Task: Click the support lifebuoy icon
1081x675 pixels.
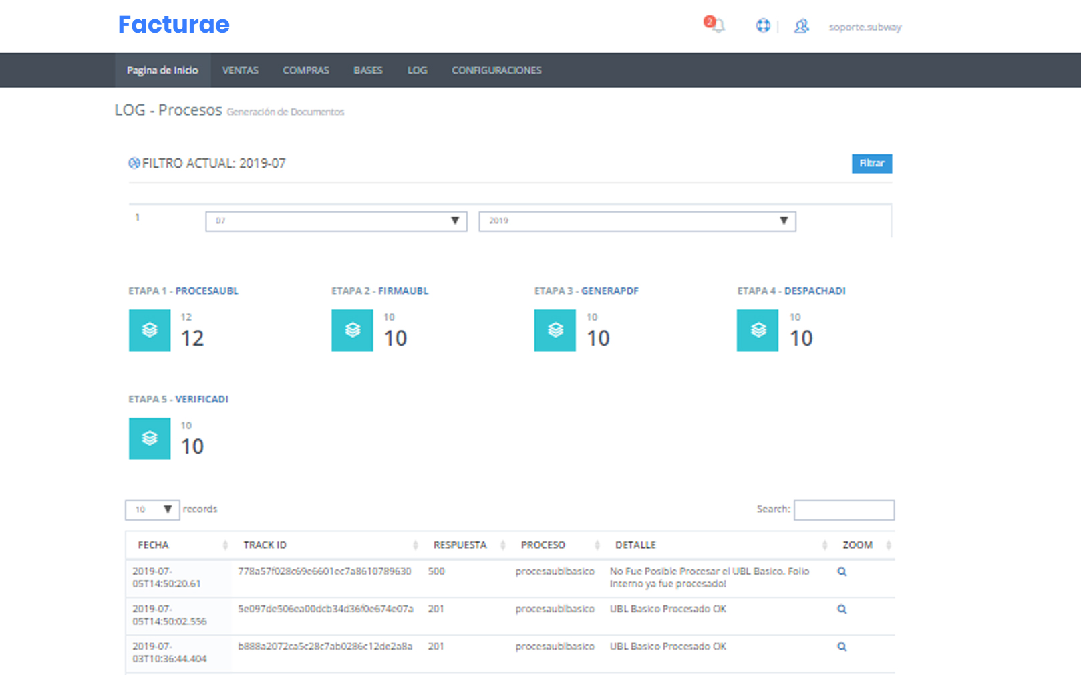Action: (x=763, y=26)
